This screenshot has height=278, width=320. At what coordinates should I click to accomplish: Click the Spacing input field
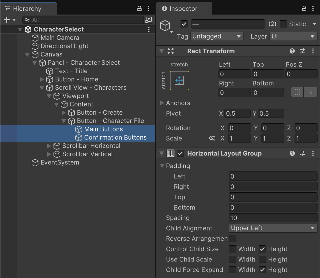tap(273, 218)
